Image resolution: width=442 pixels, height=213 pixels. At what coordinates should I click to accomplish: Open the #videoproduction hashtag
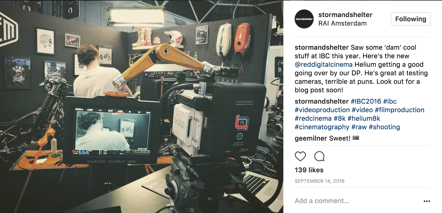point(322,110)
